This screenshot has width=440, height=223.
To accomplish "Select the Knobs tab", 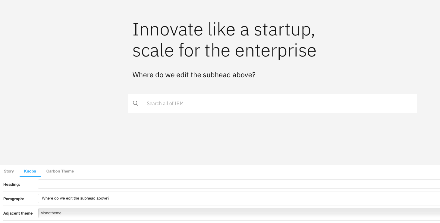I will coord(30,171).
